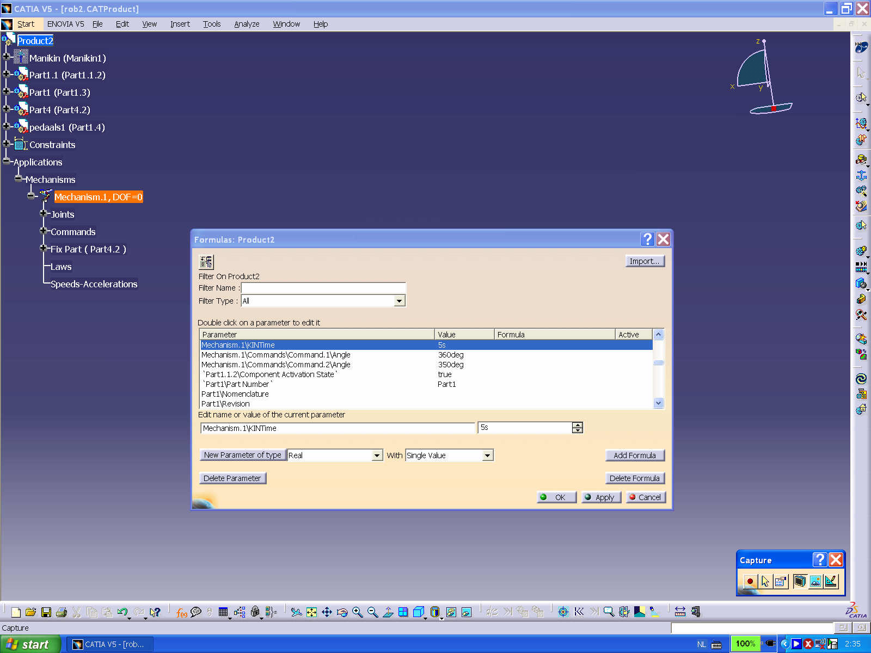Click the Zoom In magnifier icon
Screen dimensions: 871x653
[357, 612]
